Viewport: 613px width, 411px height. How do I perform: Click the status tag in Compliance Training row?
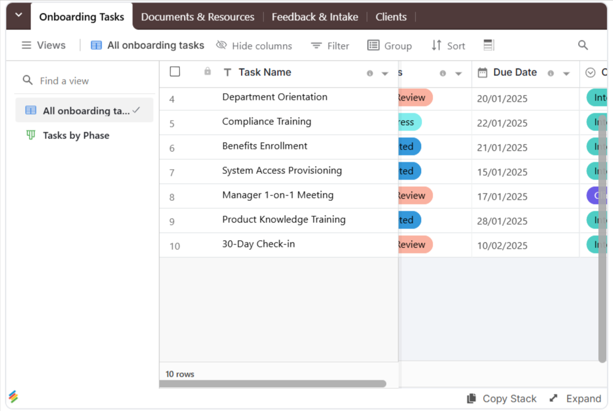point(409,123)
